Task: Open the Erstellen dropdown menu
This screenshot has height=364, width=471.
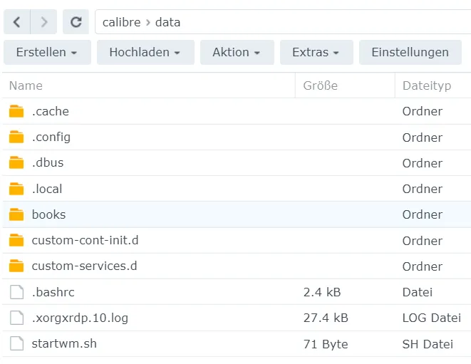Action: pyautogui.click(x=47, y=52)
